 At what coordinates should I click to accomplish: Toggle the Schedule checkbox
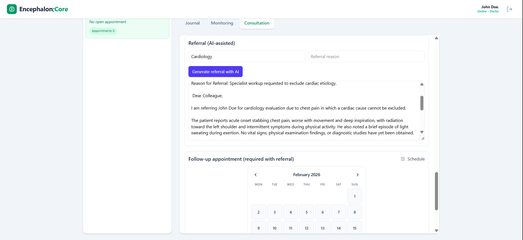[403, 159]
